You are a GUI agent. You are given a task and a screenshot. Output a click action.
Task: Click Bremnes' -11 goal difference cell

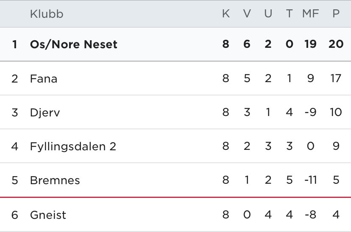(310, 180)
